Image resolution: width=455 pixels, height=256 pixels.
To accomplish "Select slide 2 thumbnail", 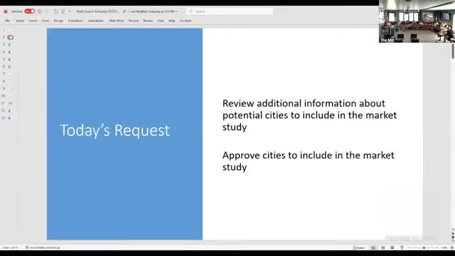I will 10,37.
